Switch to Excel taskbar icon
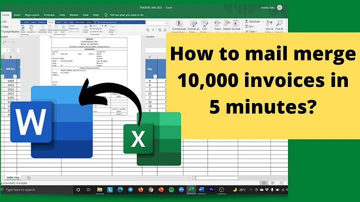The height and width of the screenshot is (202, 360). point(191,189)
